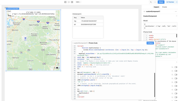The width and height of the screenshot is (178, 101).
Task: Select the customComponent1 label tag above map
Action: (x=12, y=9)
